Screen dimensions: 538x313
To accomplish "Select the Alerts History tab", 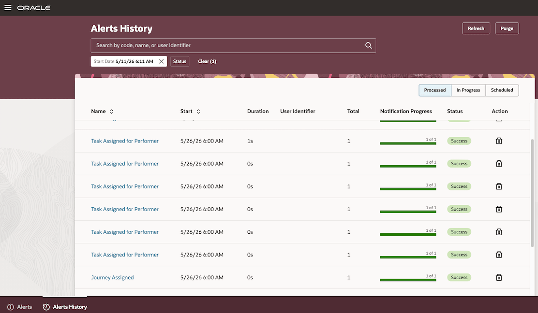I will click(65, 307).
